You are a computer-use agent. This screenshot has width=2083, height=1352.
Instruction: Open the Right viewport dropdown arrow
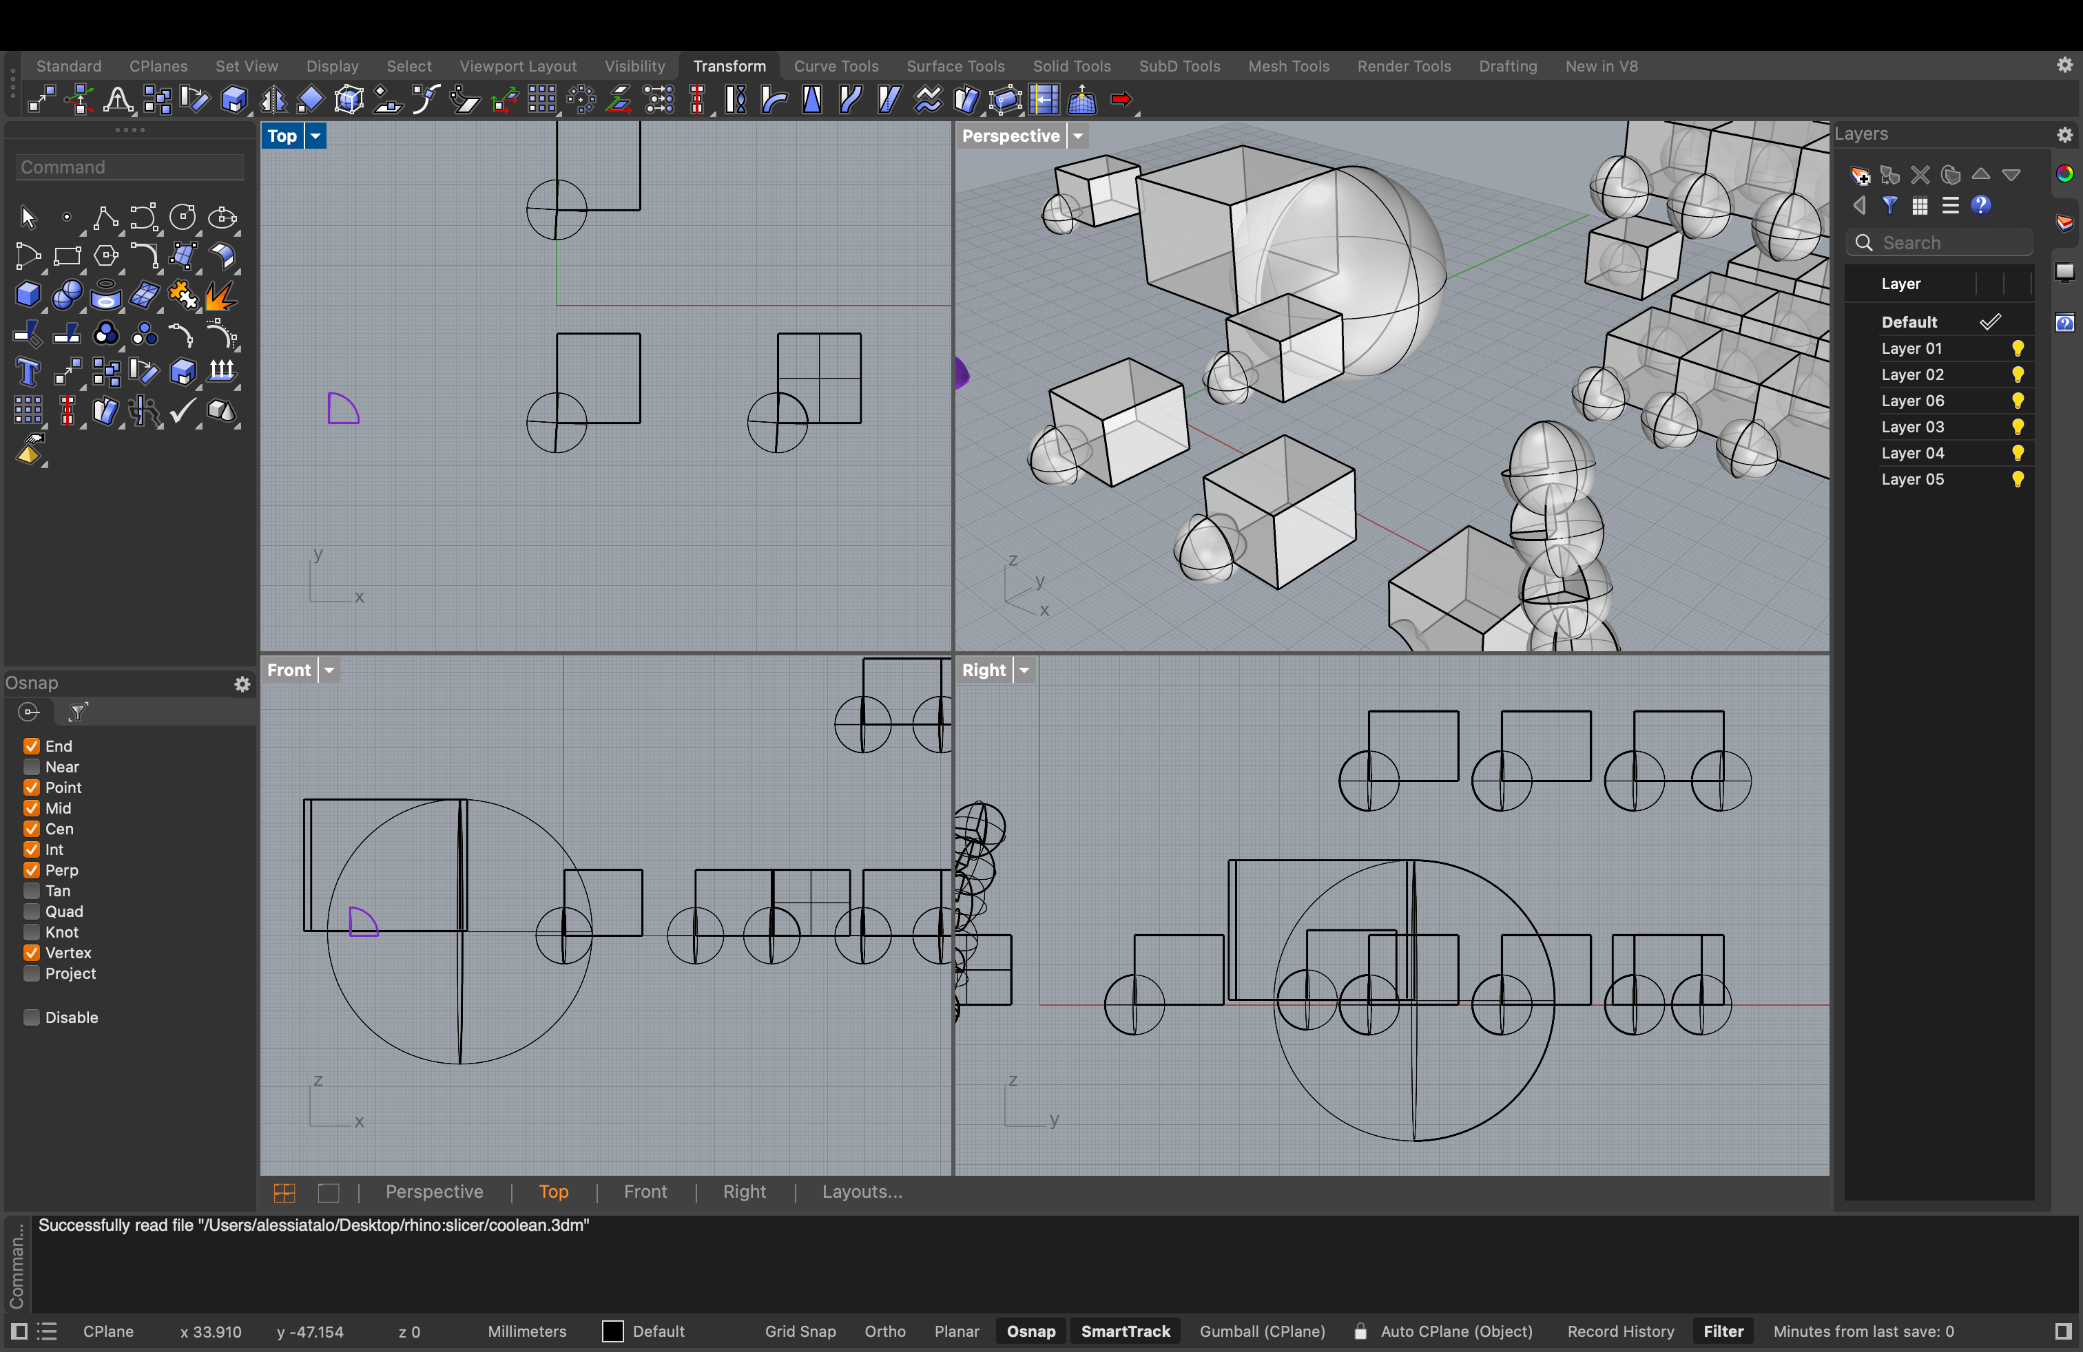tap(1024, 670)
